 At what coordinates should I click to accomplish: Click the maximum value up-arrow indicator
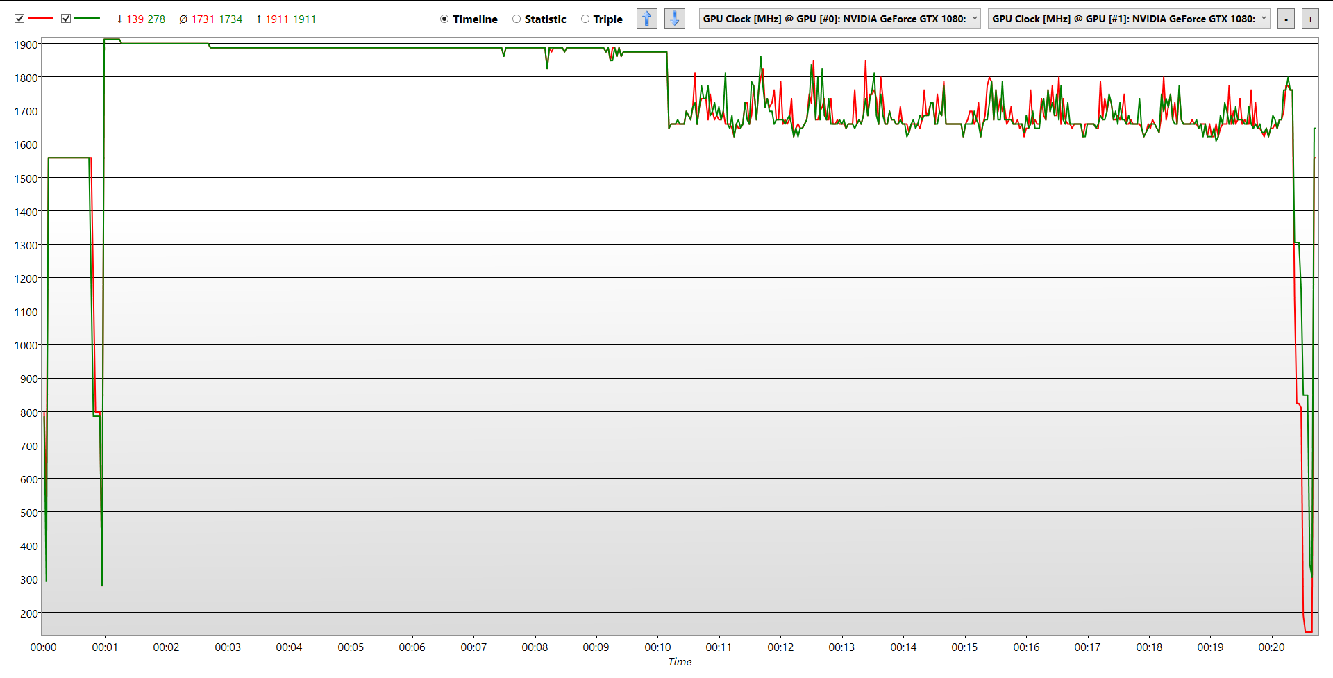point(259,19)
